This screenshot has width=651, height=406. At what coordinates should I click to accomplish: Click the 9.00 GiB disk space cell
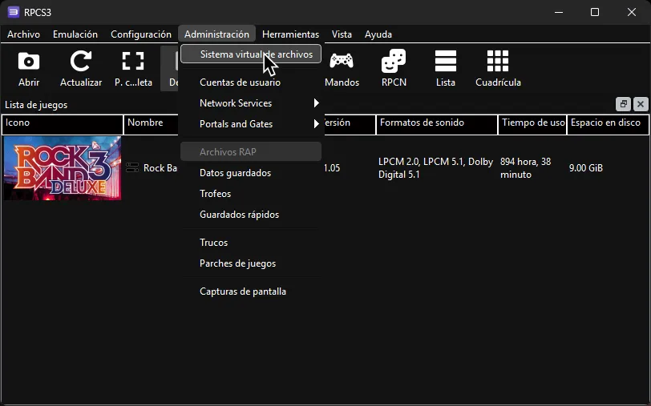click(x=585, y=168)
